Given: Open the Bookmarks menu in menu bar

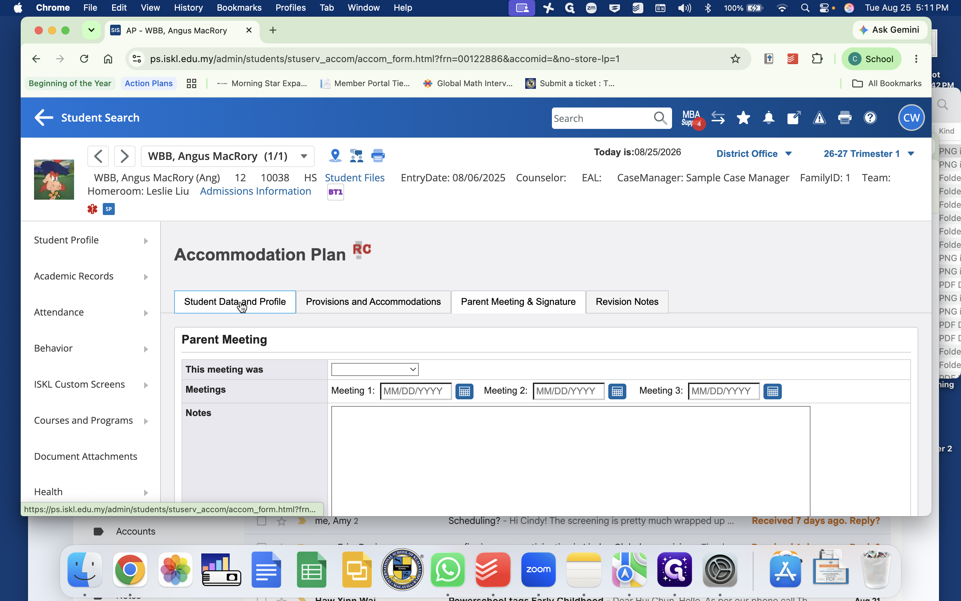Looking at the screenshot, I should click(239, 8).
